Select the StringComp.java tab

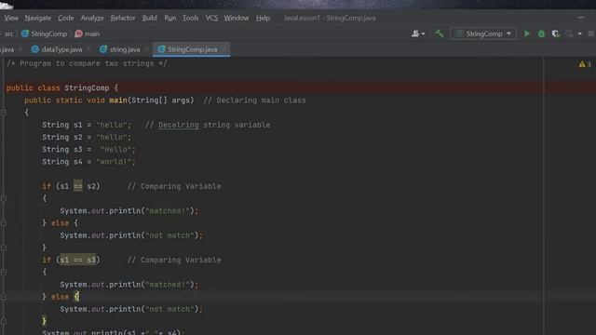coord(192,49)
